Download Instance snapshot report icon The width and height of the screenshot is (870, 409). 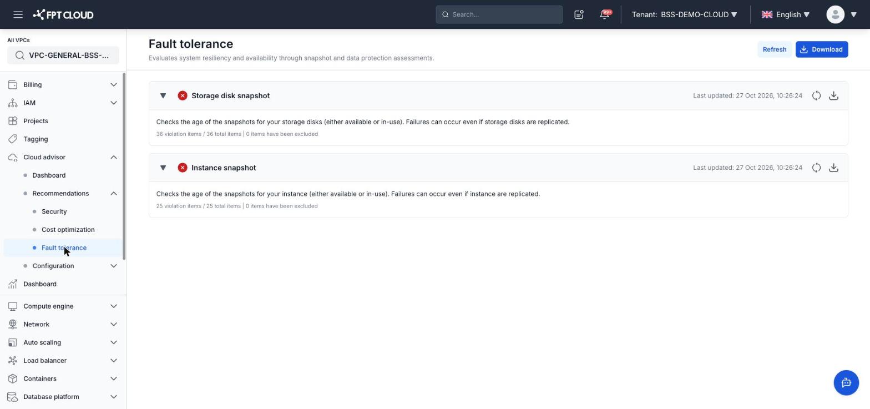[x=833, y=168]
